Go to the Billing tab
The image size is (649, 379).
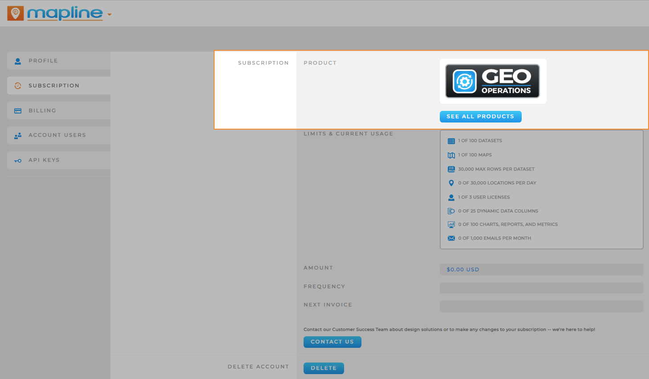pyautogui.click(x=59, y=110)
